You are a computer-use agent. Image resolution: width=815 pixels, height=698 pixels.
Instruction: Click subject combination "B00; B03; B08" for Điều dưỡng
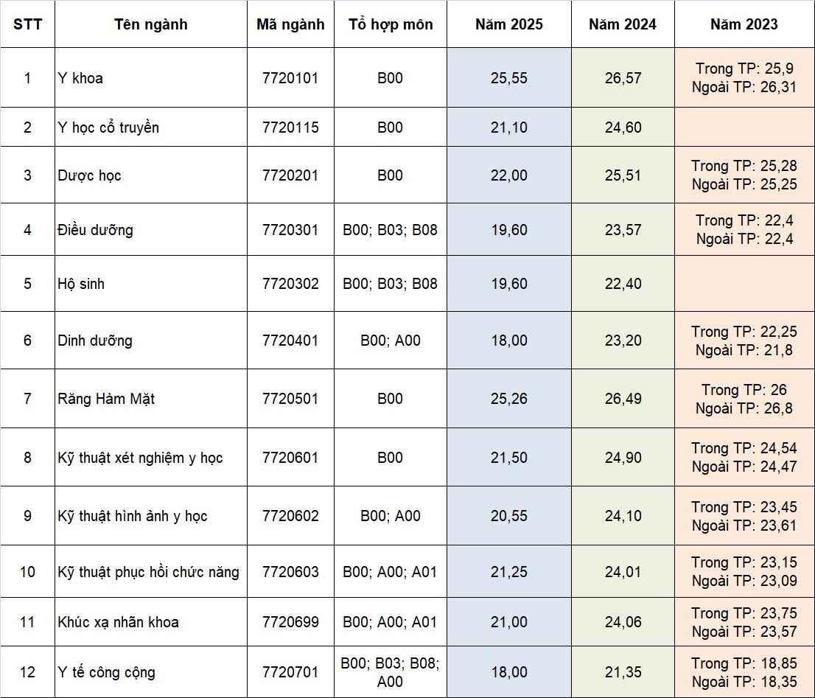coord(391,230)
